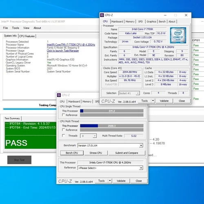Click the Intel HD Graphics 630 text
The width and height of the screenshot is (204, 204).
(60, 60)
